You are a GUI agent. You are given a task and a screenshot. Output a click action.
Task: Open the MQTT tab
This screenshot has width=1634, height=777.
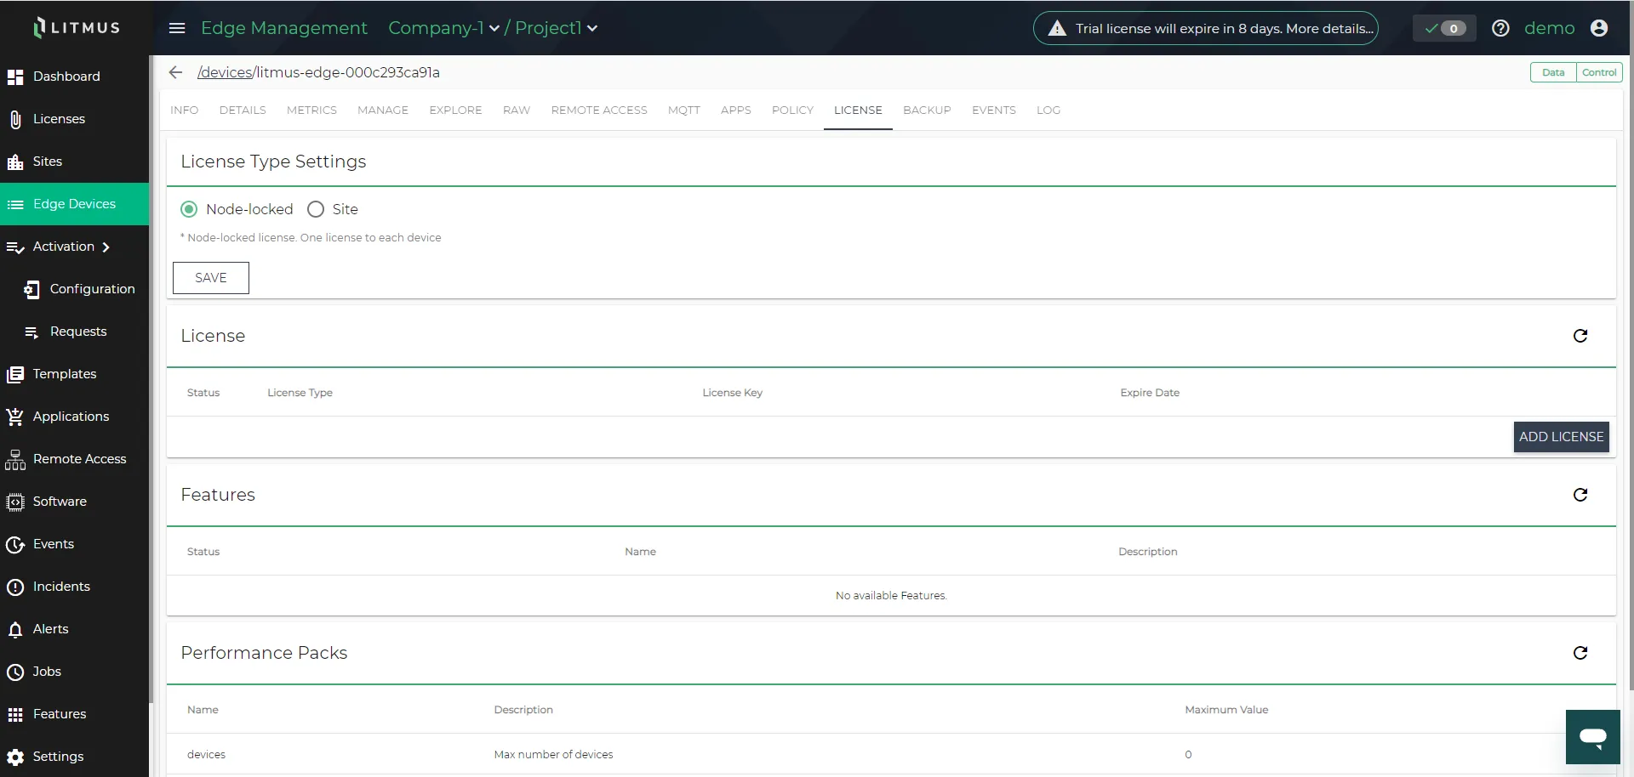[x=684, y=111]
